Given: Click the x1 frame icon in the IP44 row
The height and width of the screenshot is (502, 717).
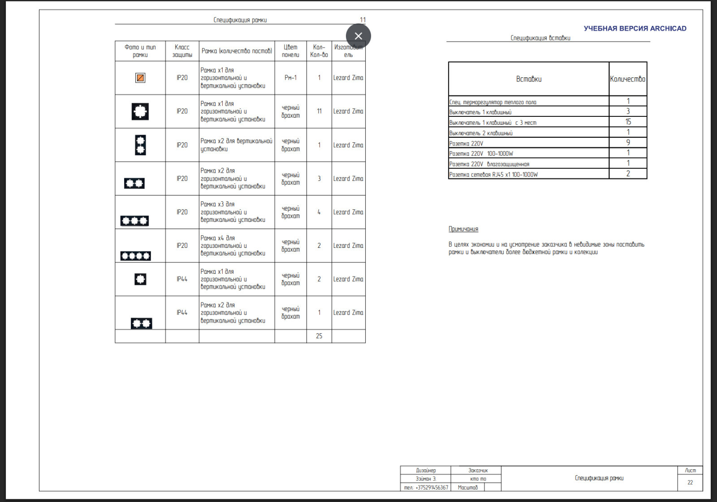Looking at the screenshot, I should (140, 279).
